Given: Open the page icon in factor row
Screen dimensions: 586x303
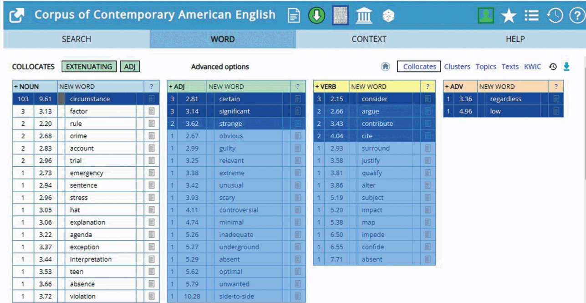Looking at the screenshot, I should point(152,111).
